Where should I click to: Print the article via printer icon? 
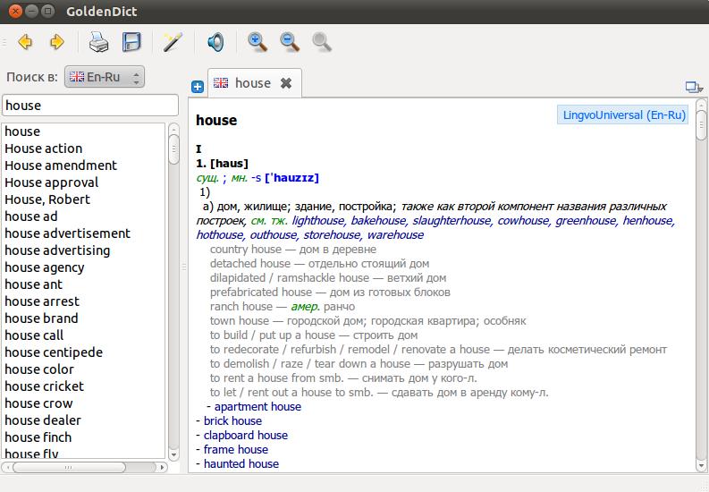98,42
